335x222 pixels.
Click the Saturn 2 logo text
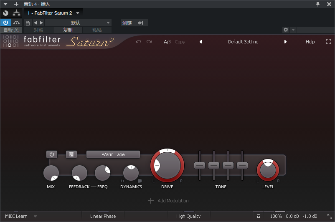90,42
